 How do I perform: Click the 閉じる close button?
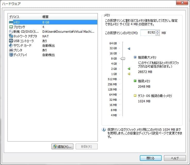tap(151, 158)
